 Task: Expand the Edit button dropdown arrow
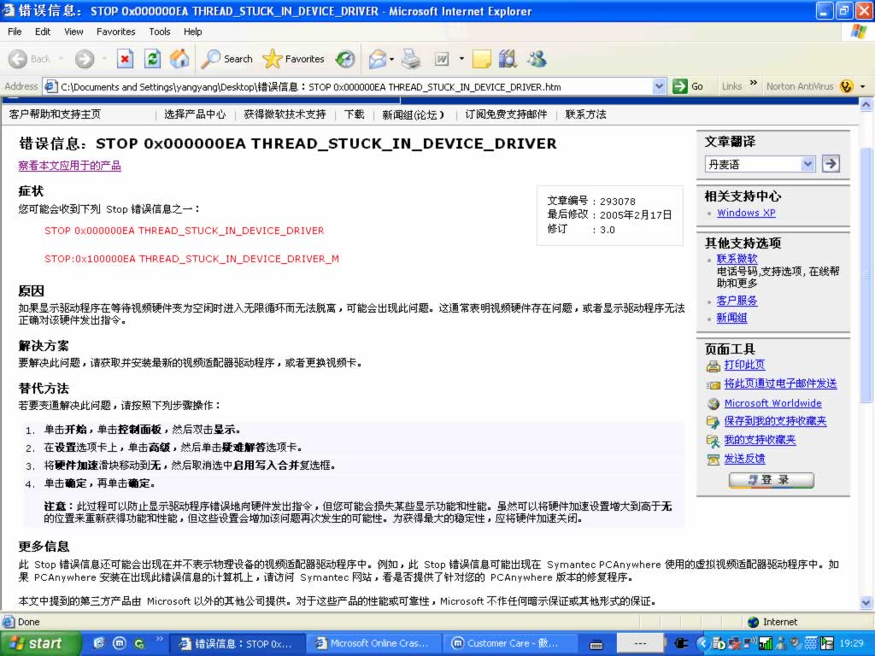461,59
